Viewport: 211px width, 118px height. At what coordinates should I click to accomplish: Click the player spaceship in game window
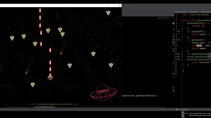50,77
